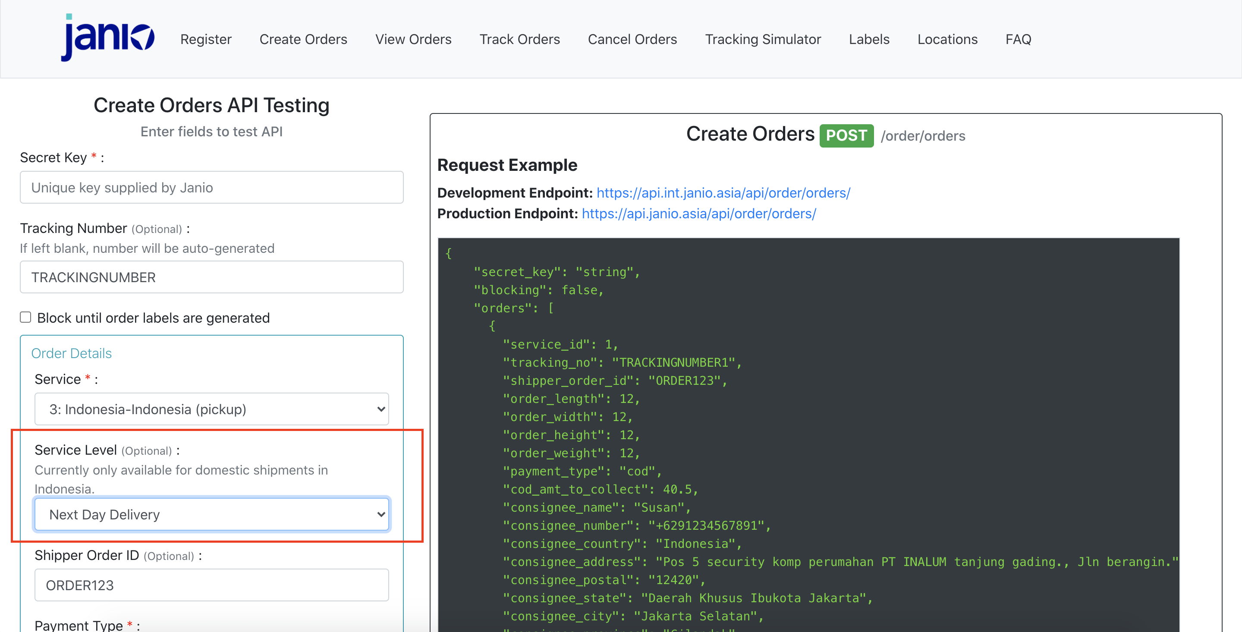Click inside the JSON request example block
This screenshot has height=632, width=1242.
point(808,434)
